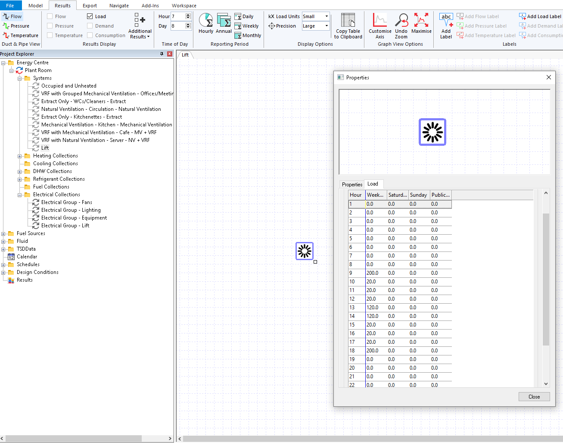This screenshot has width=563, height=443.
Task: Click the Undo Zoom icon
Action: tap(401, 26)
